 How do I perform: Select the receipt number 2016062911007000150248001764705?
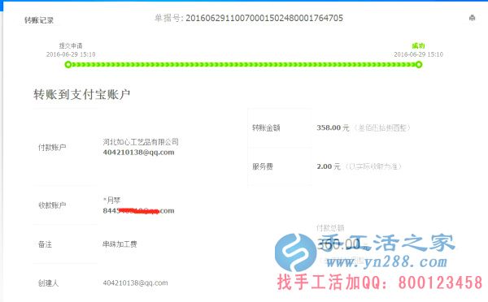click(264, 18)
